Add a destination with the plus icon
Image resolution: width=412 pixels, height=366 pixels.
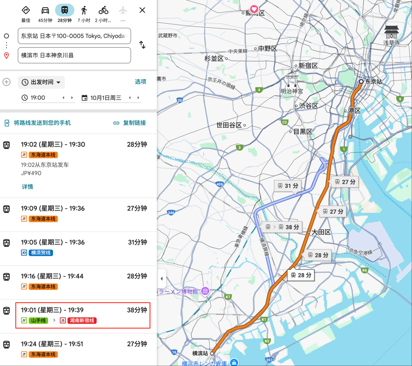click(6, 82)
